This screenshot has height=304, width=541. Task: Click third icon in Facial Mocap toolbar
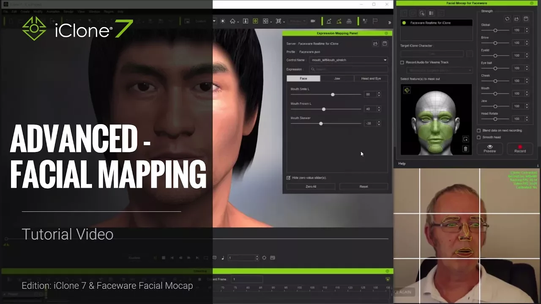click(422, 14)
